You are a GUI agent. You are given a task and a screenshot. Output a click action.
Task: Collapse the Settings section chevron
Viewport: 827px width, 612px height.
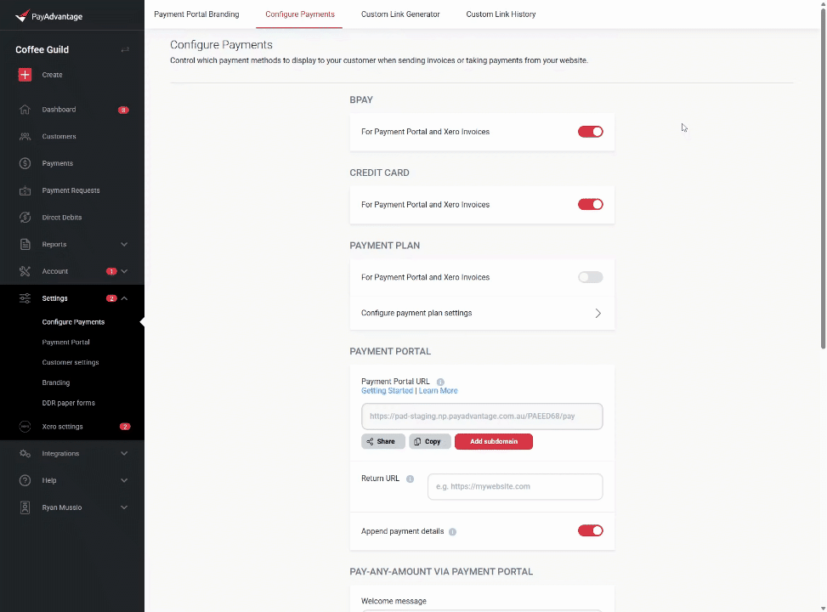click(x=124, y=298)
